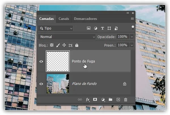Close the layers panel
The image size is (170, 115).
(133, 13)
